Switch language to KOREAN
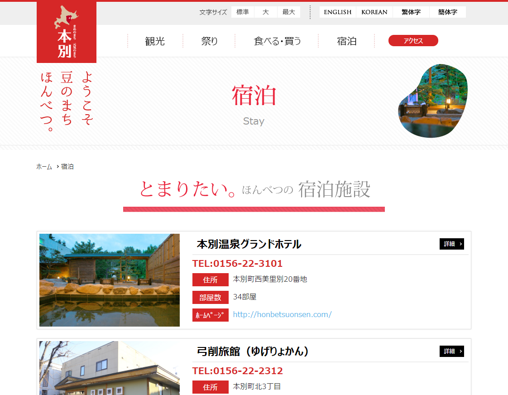Image resolution: width=508 pixels, height=395 pixels. click(x=374, y=12)
